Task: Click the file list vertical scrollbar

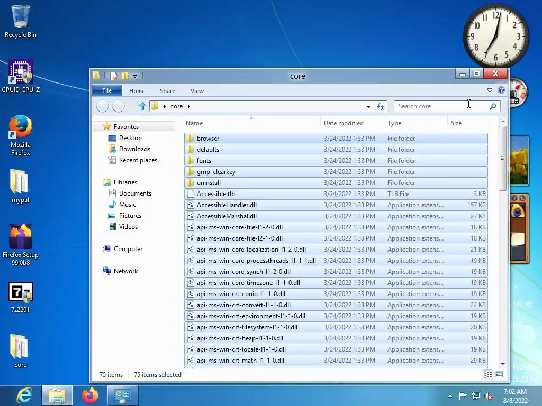Action: pos(503,158)
